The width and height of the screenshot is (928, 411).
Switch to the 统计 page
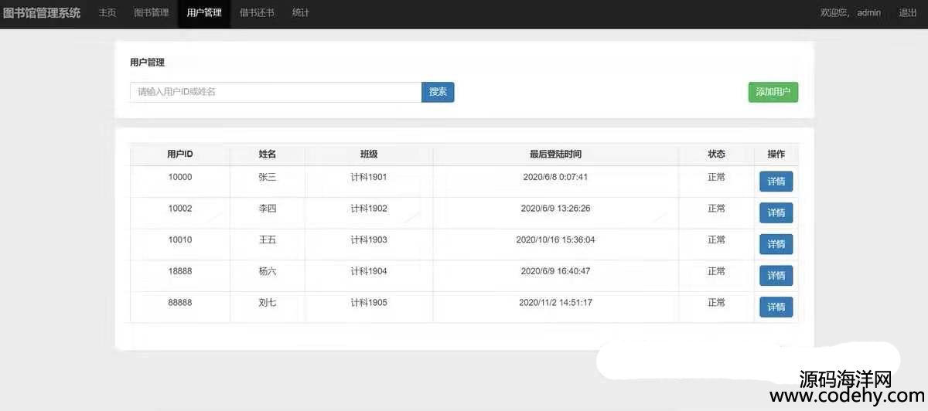coord(301,13)
